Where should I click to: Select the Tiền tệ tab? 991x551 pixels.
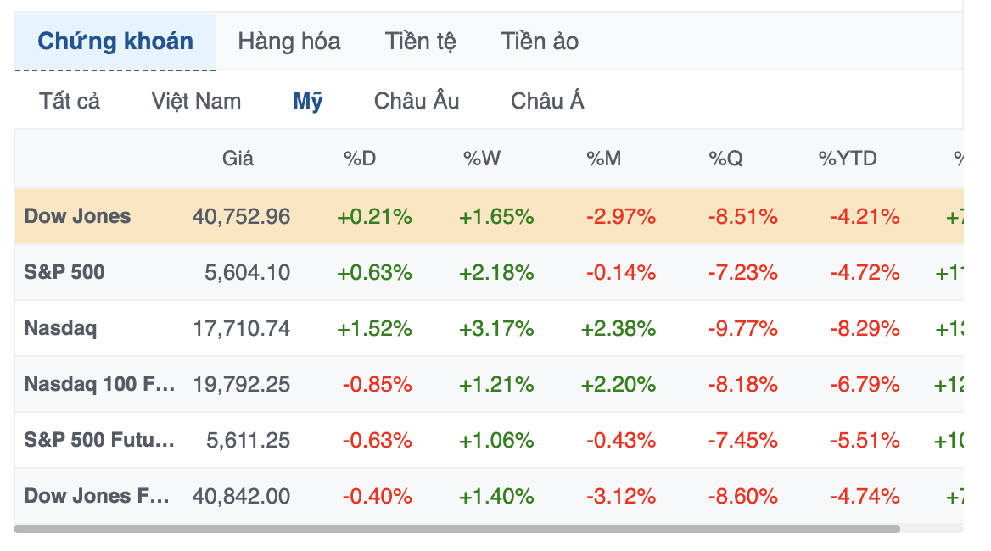pos(420,41)
